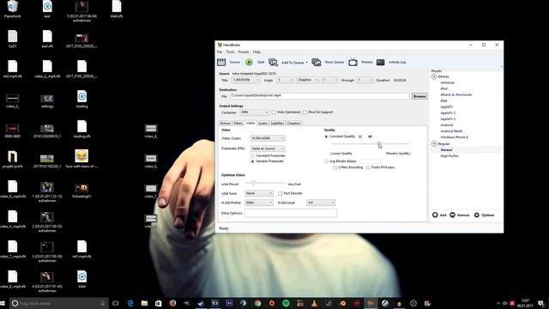Open preset Options gear icon
The width and height of the screenshot is (549, 309).
point(477,215)
